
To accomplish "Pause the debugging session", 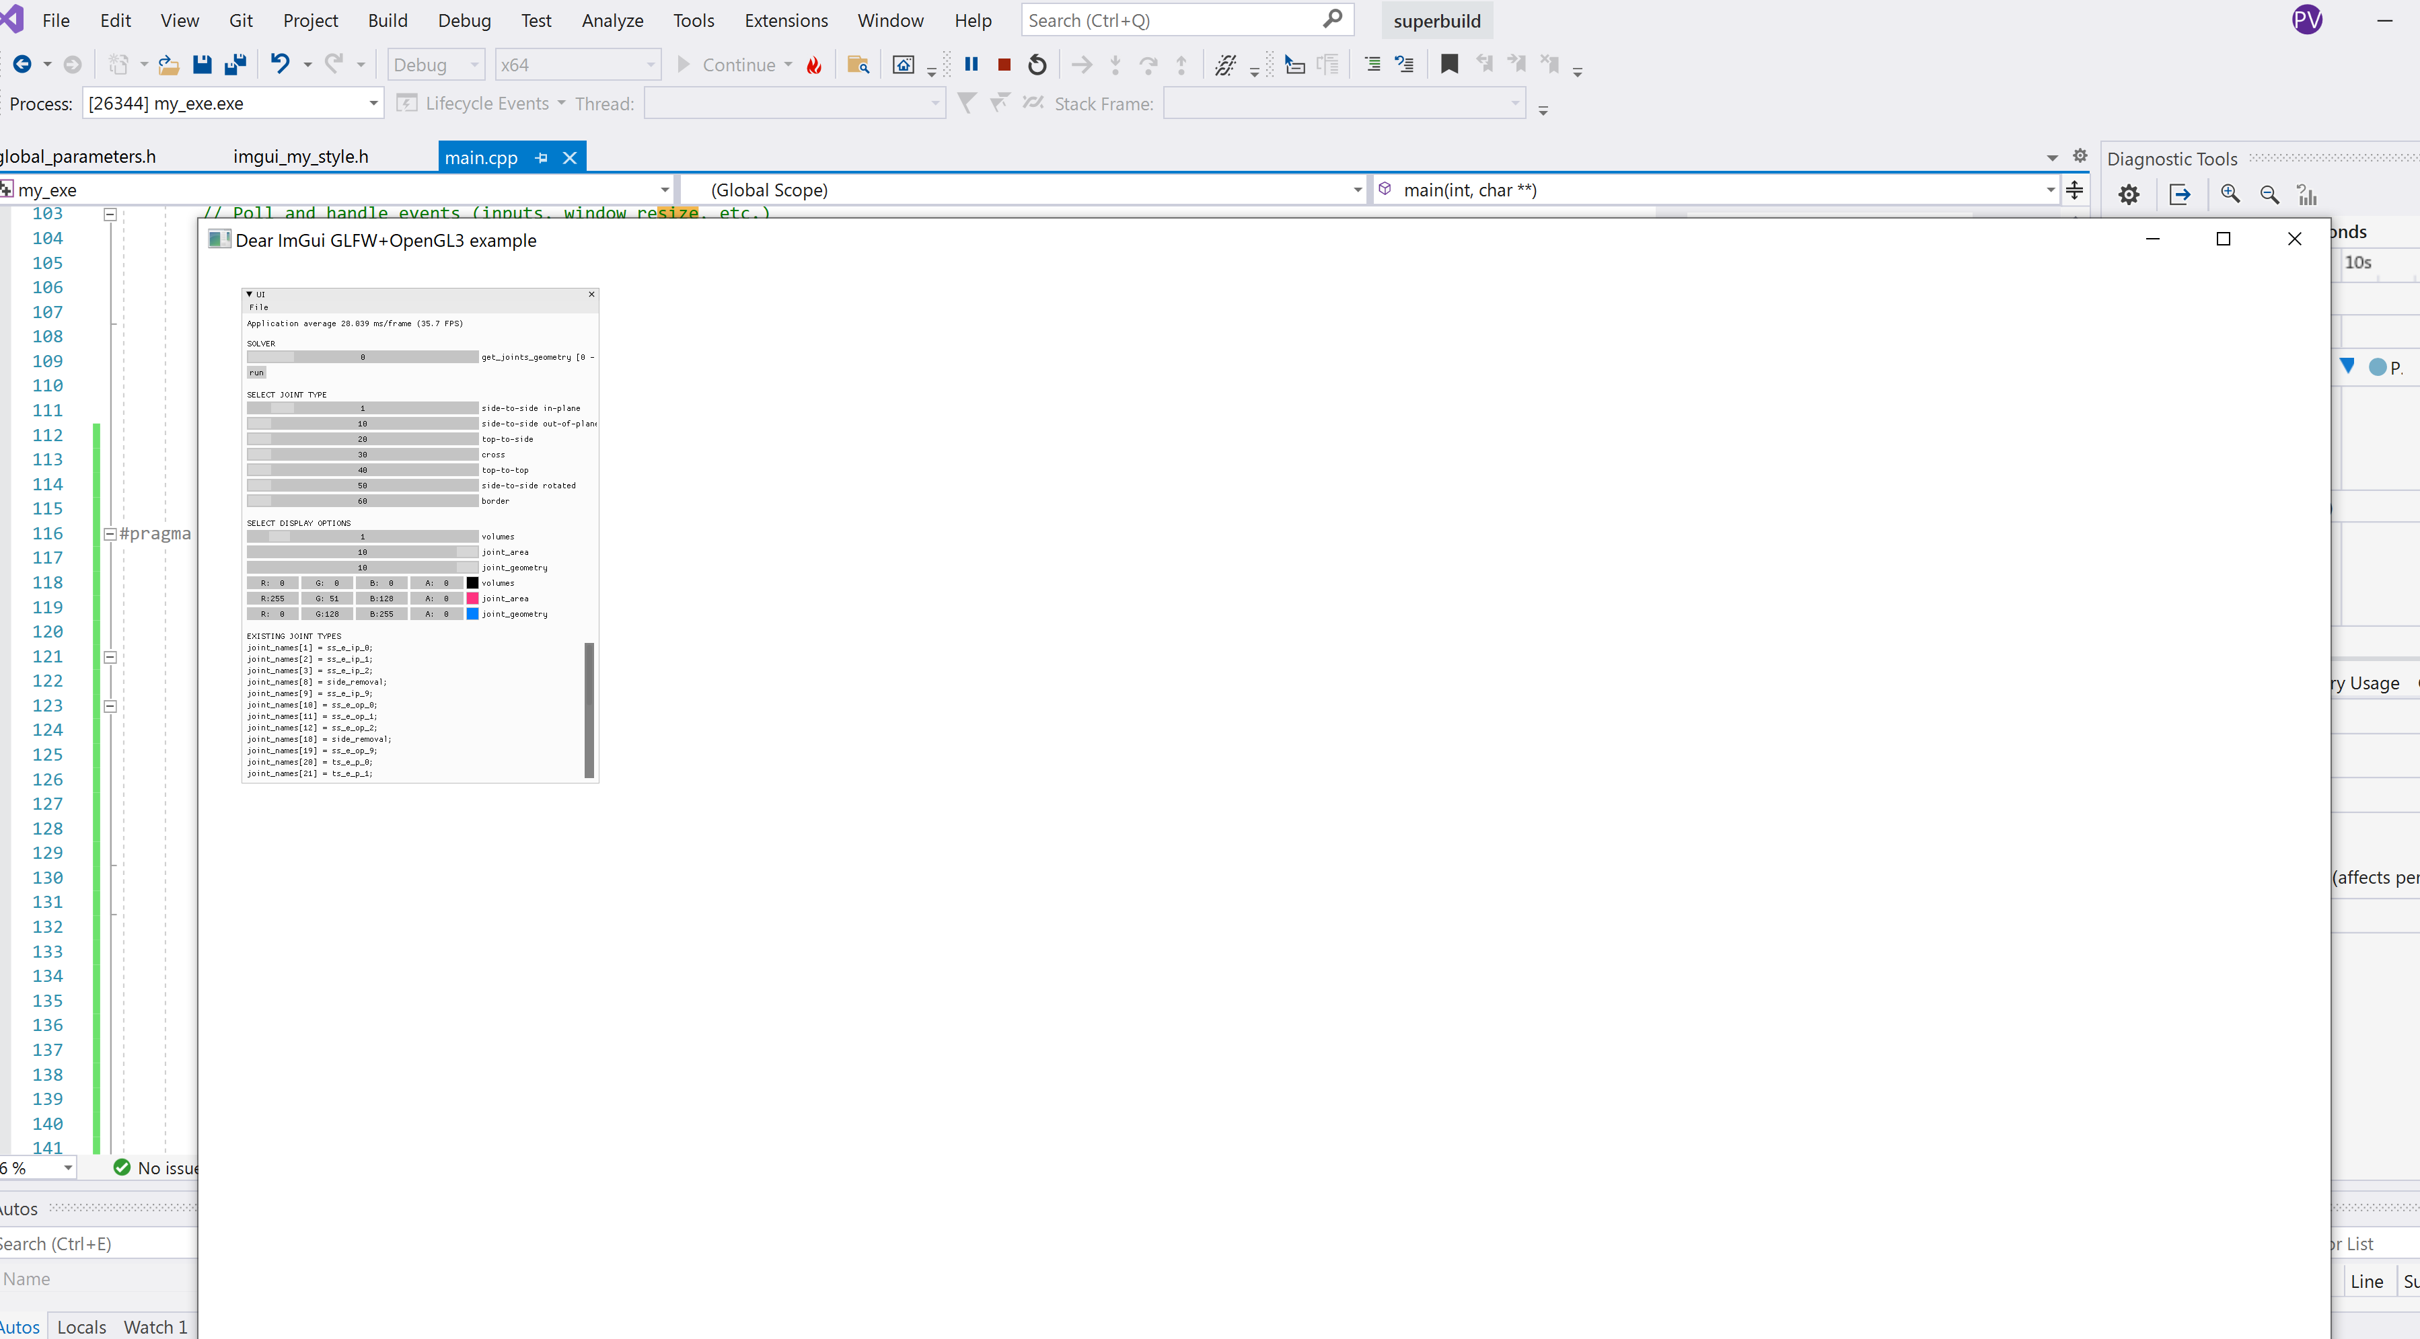I will (971, 64).
